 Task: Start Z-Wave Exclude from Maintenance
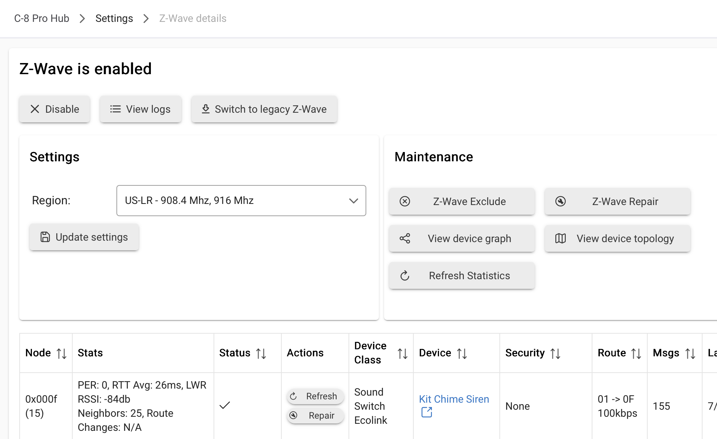[x=462, y=201]
